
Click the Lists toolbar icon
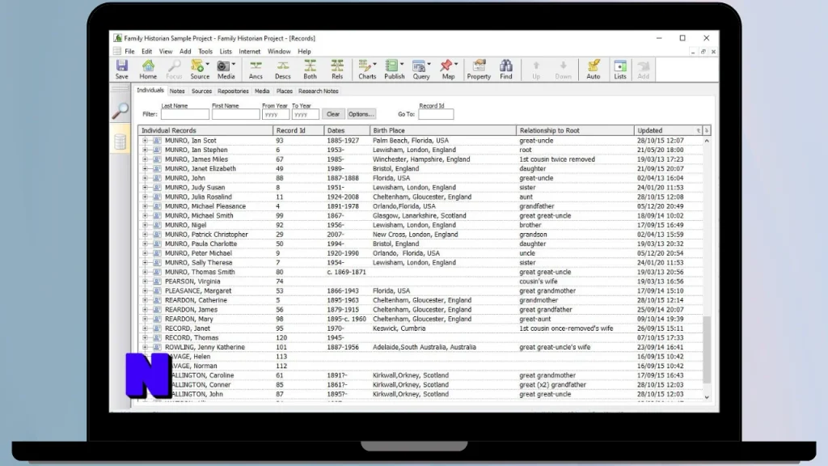[620, 70]
